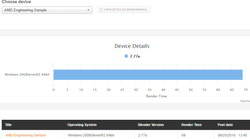Image resolution: width=250 pixels, height=139 pixels.
Task: Toggle the 2.77a legend series
Action: [x=132, y=56]
